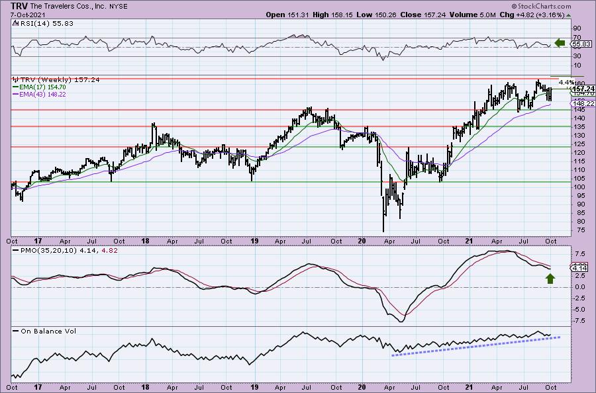Image resolution: width=596 pixels, height=393 pixels.
Task: Click the black PMO legend line swatch
Action: coord(16,251)
